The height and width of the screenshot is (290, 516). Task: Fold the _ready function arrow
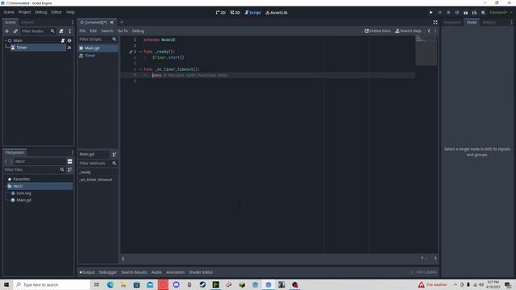[x=140, y=52]
